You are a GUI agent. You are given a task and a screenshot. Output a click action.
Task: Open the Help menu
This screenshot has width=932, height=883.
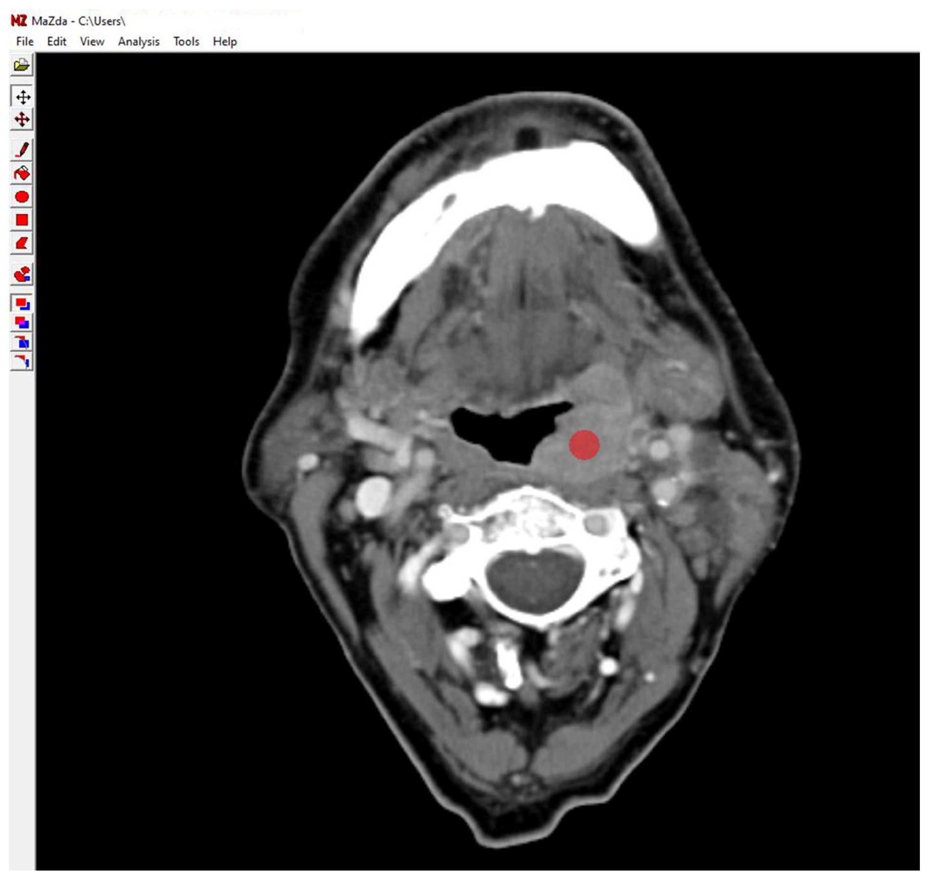(225, 42)
